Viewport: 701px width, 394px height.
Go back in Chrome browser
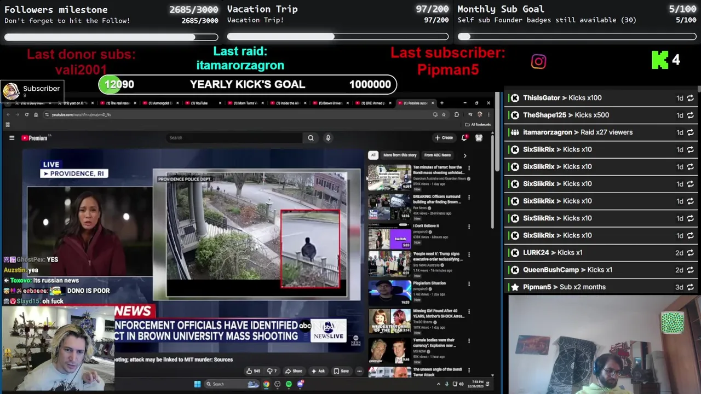[x=8, y=114]
